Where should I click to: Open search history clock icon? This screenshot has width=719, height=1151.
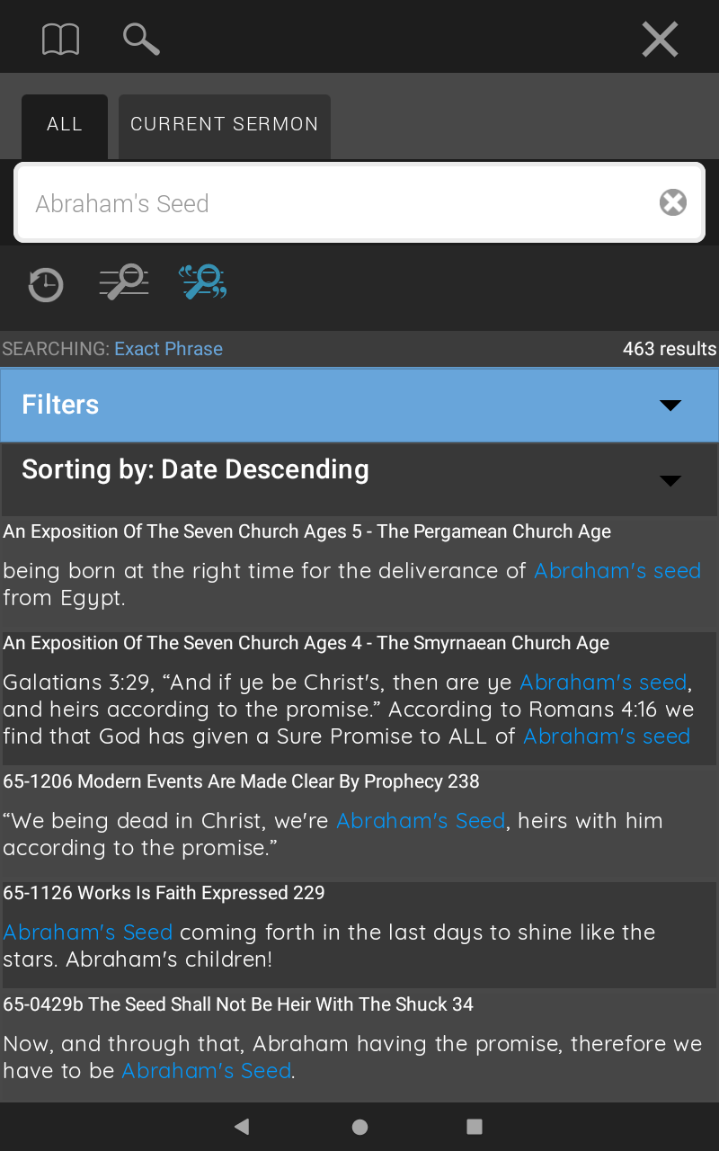pyautogui.click(x=45, y=285)
